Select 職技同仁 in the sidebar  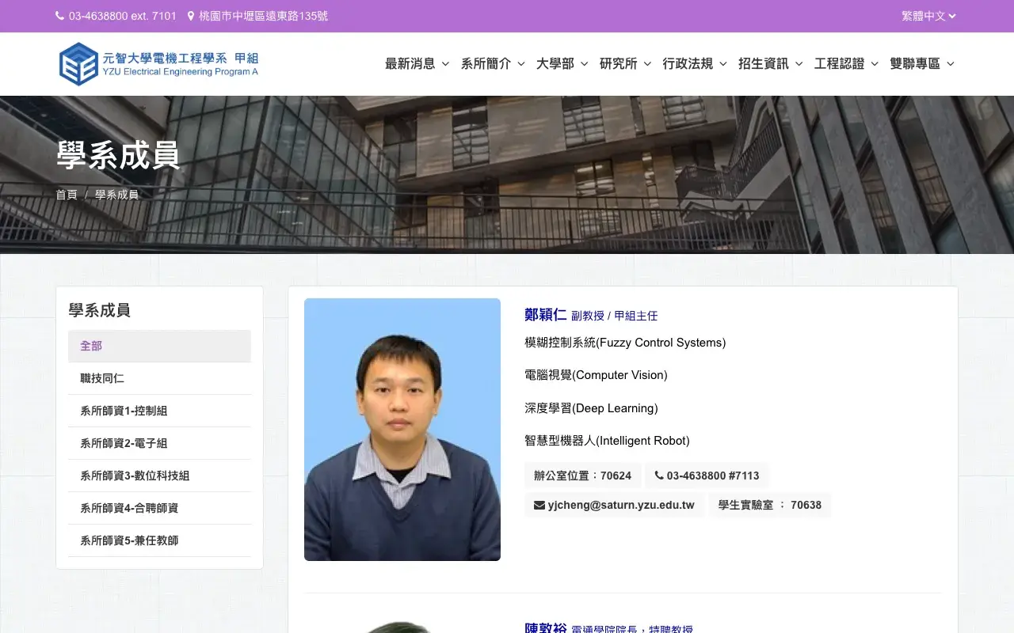tap(159, 378)
